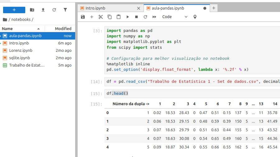
Task: Select Lorenz.ipynb in file list
Action: pos(38,51)
